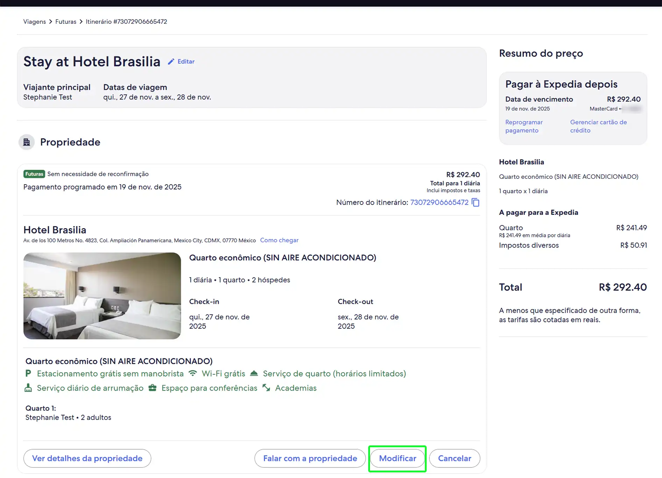Click the Propriedade building icon
The image size is (662, 478).
[27, 142]
